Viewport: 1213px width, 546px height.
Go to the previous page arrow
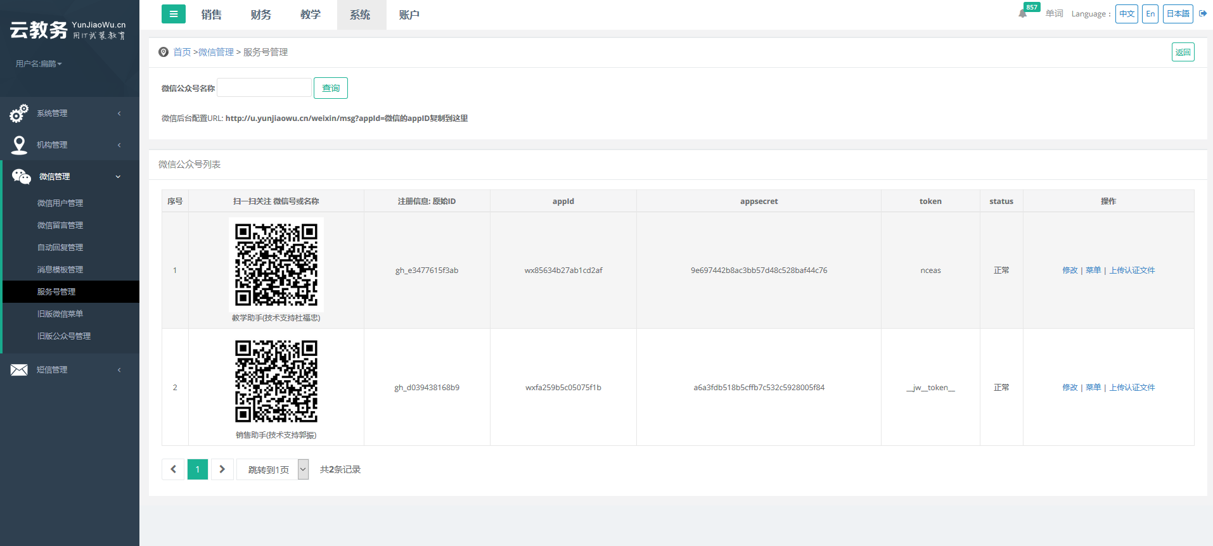(x=173, y=469)
